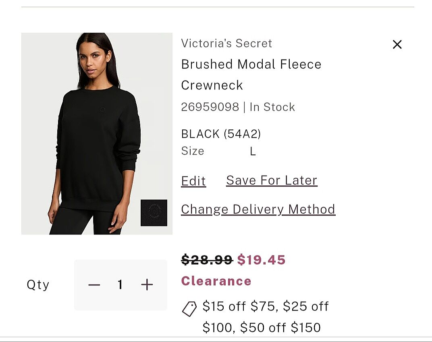Viewport: 432px width, 342px height.
Task: Increase quantity with the plus icon
Action: [147, 285]
